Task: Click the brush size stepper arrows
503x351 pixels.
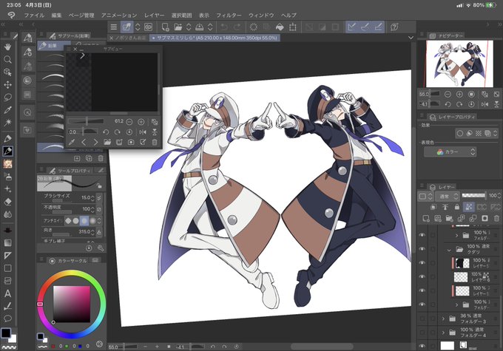Action: pyautogui.click(x=92, y=198)
